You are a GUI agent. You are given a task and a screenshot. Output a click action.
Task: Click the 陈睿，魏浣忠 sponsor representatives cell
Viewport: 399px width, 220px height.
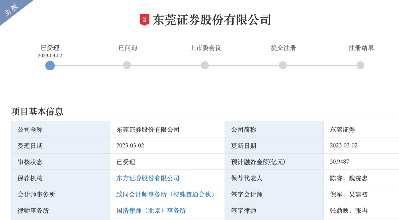[348, 178]
